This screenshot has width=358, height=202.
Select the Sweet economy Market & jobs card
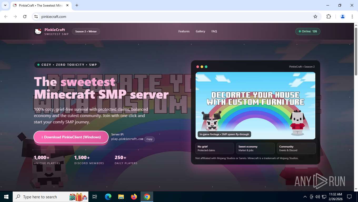pos(255,148)
